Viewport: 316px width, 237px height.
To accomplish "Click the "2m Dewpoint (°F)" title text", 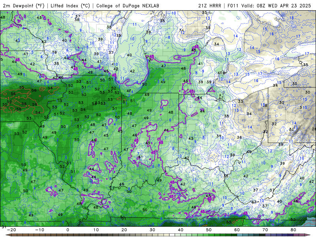I will [x=24, y=6].
